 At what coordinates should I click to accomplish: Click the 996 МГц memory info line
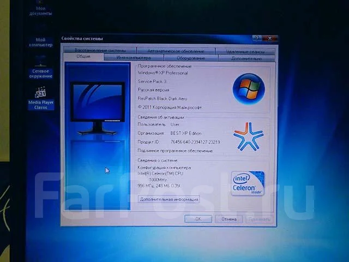[x=159, y=186]
